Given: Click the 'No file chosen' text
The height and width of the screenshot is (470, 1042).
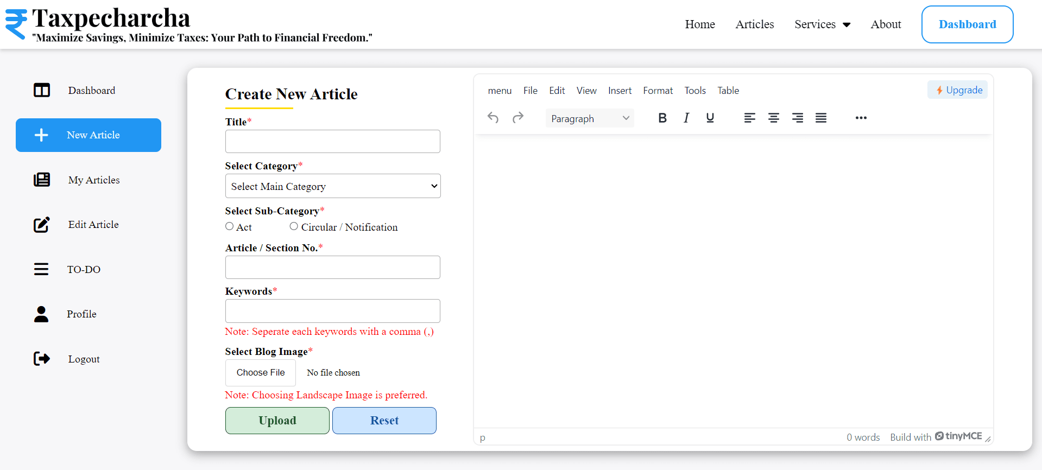Looking at the screenshot, I should 333,373.
